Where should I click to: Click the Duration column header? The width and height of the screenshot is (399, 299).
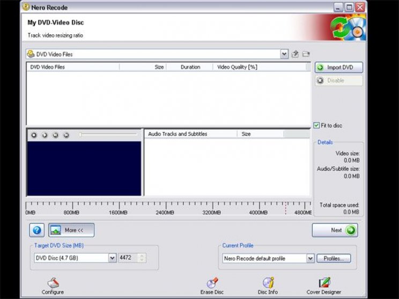[189, 67]
